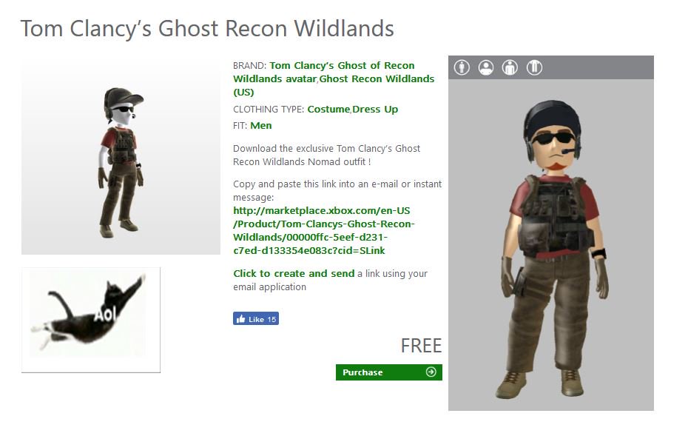The width and height of the screenshot is (688, 439).
Task: Open the Costume clothing type link
Action: (x=328, y=110)
